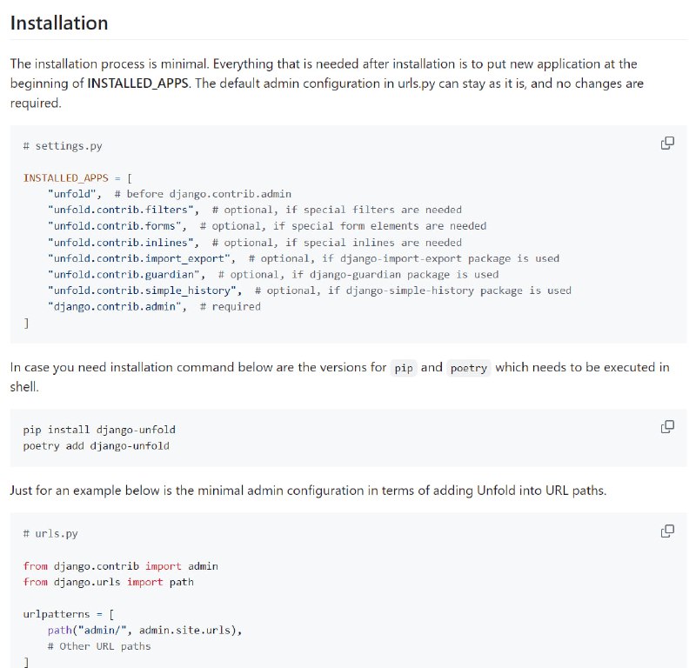Copy the pip install commands block
Viewport: 696px width, 668px height.
pyautogui.click(x=667, y=426)
